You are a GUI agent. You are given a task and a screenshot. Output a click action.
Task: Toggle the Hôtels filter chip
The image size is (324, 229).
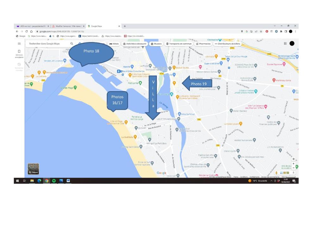coord(114,44)
